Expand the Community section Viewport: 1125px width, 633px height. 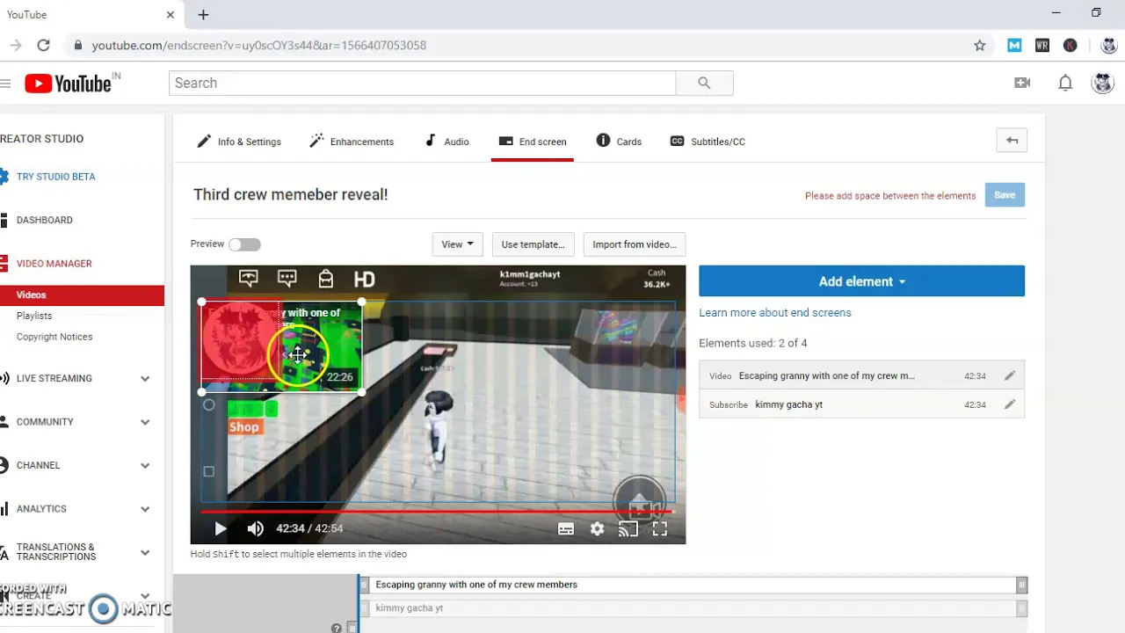[x=145, y=422]
